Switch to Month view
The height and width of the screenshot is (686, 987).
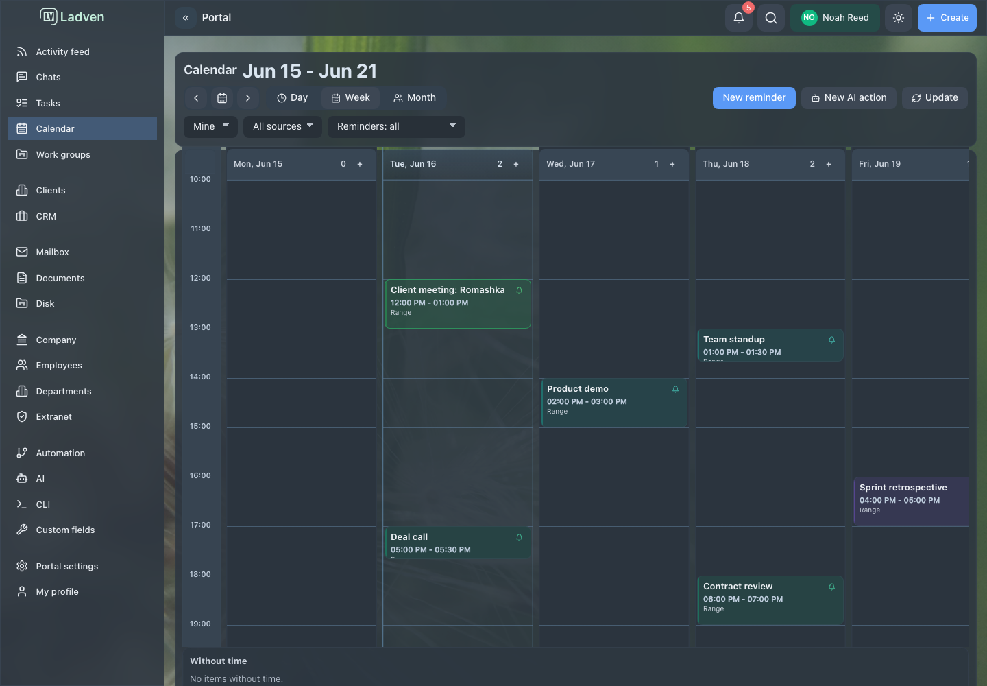(x=415, y=98)
